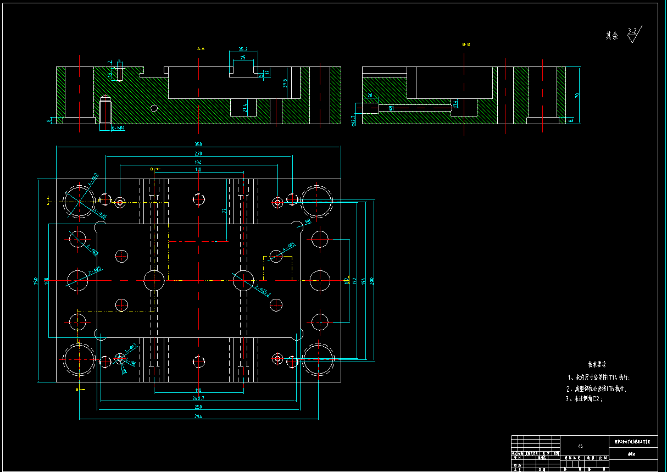The height and width of the screenshot is (472, 667).
Task: Select technical note 2 about IT6 tolerance
Action: point(597,388)
